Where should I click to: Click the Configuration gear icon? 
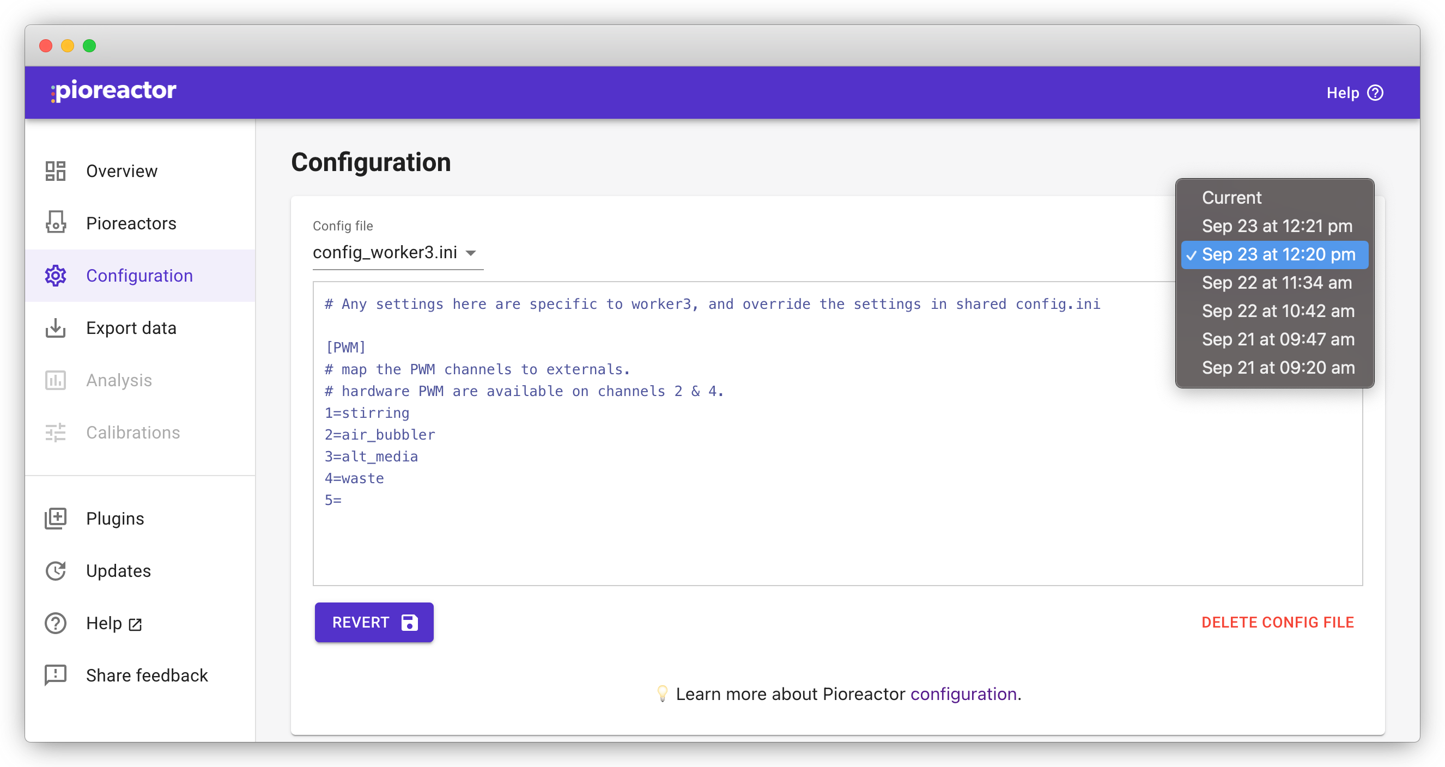tap(56, 275)
